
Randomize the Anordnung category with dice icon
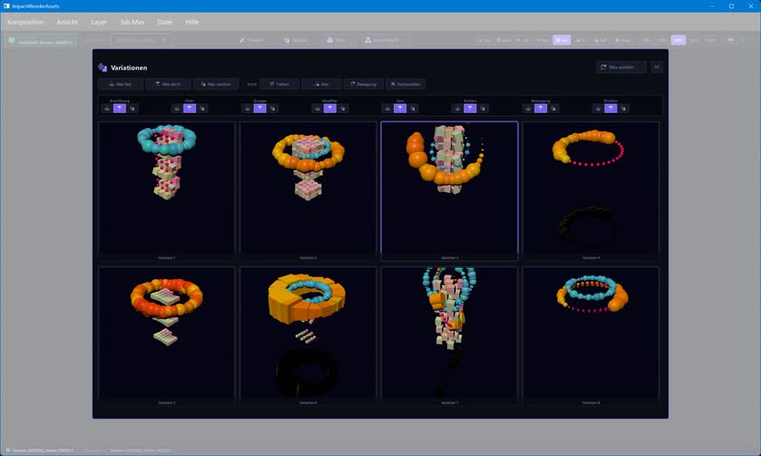132,108
